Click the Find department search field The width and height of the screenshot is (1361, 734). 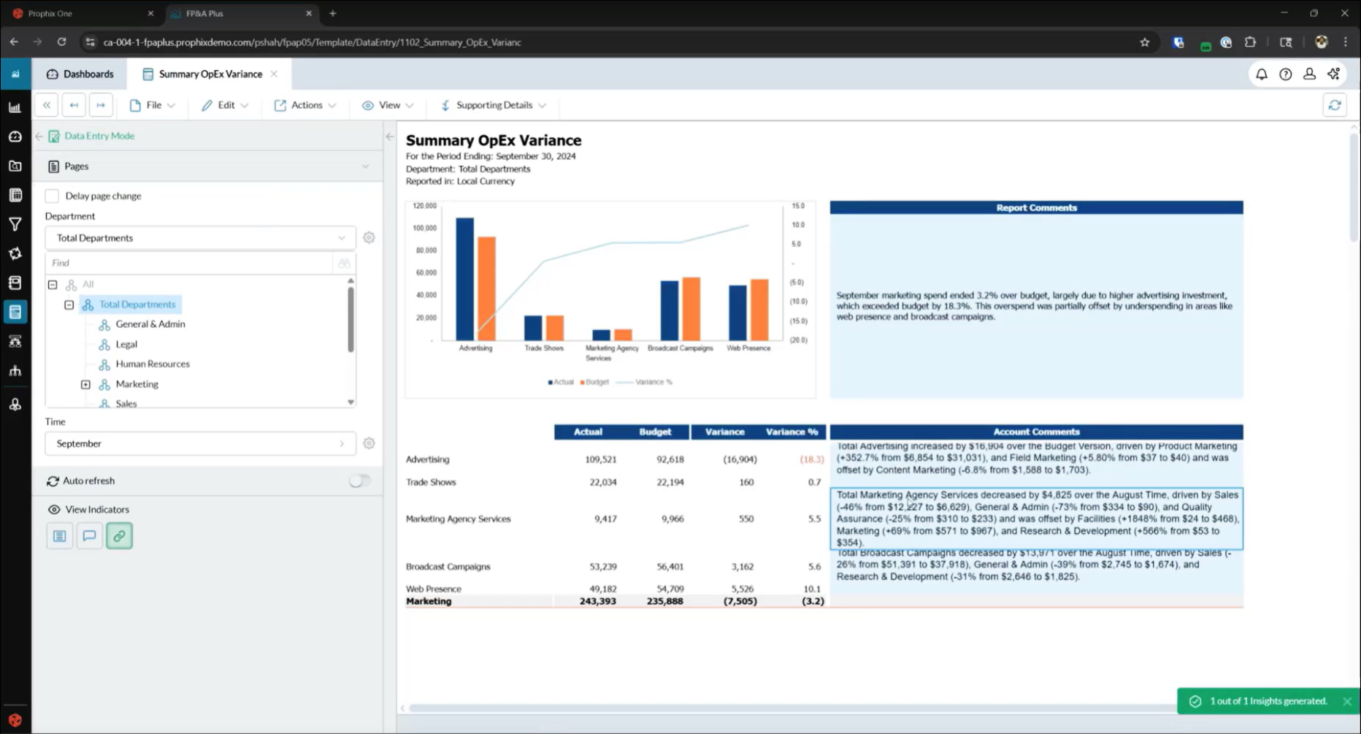(188, 263)
